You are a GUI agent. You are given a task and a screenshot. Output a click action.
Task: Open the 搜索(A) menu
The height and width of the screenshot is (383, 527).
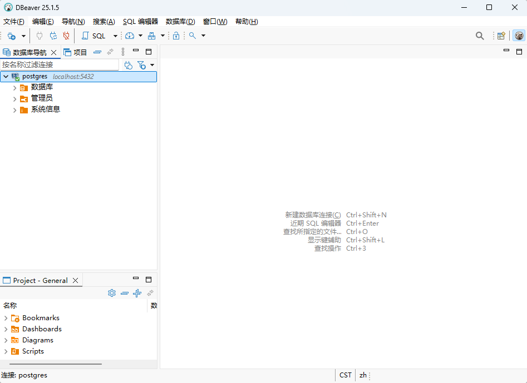click(x=104, y=22)
